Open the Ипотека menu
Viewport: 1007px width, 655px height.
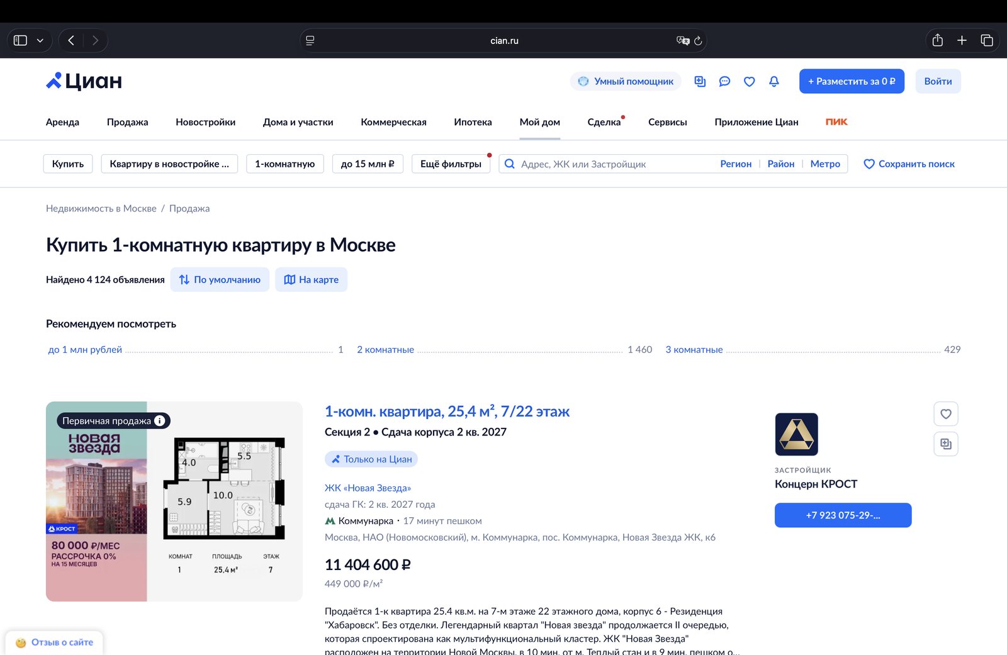[x=473, y=122]
